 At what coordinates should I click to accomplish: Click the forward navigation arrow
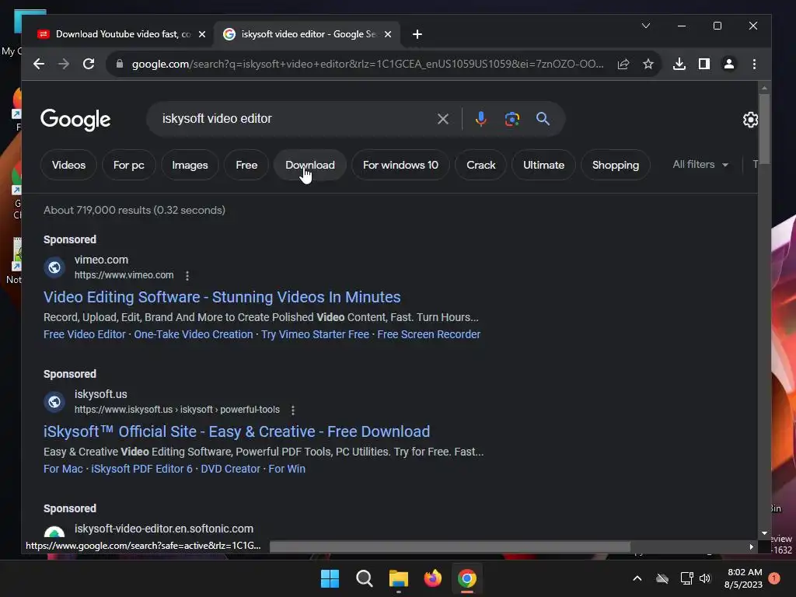coord(64,64)
